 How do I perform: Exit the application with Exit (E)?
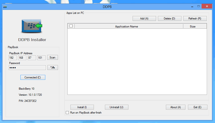click(x=197, y=107)
